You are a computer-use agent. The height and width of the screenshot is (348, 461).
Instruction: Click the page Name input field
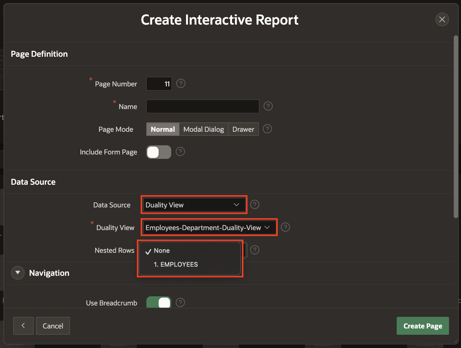(x=202, y=107)
